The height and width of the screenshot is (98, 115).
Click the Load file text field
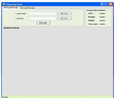[43, 19]
